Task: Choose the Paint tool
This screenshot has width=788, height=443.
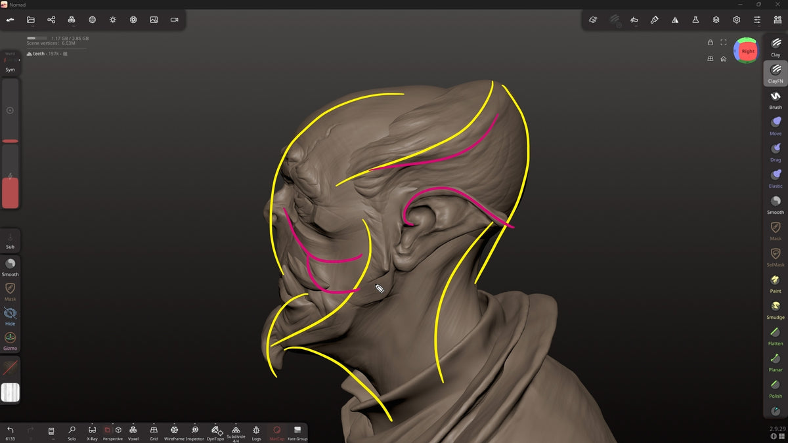Action: (776, 283)
